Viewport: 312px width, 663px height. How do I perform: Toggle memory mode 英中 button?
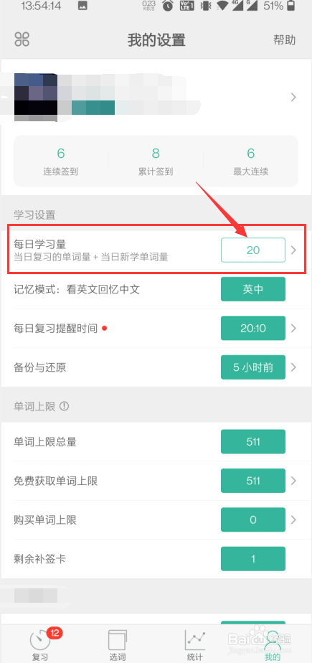coord(252,290)
